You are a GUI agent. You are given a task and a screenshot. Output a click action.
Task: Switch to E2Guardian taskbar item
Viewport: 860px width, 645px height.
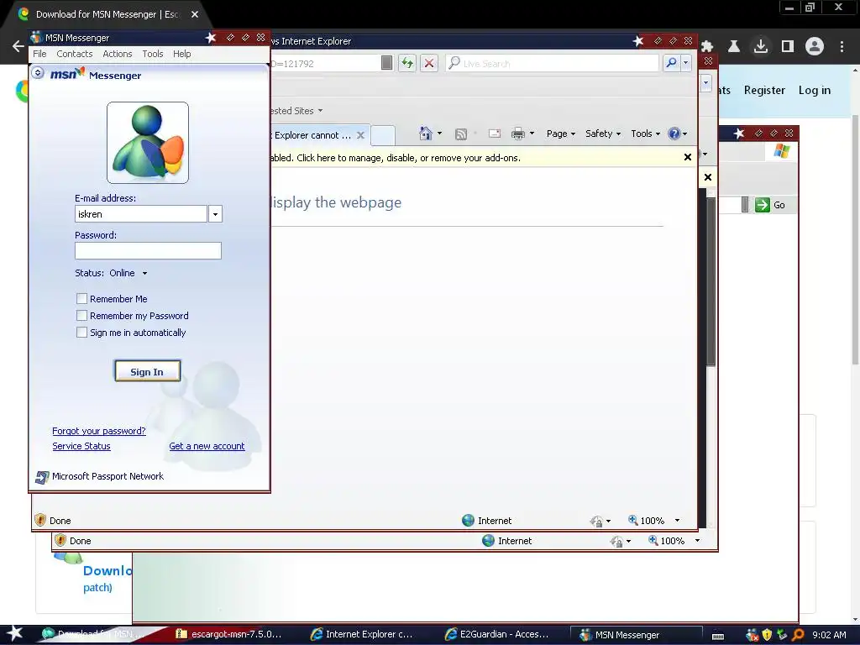click(x=497, y=634)
